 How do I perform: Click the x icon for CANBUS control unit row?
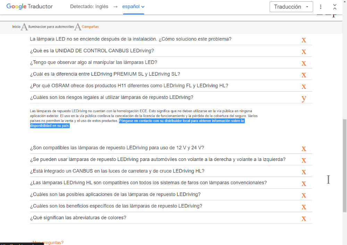[304, 52]
